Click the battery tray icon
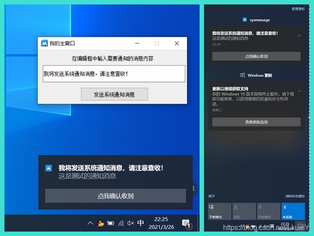This screenshot has height=236, width=314. 110,223
